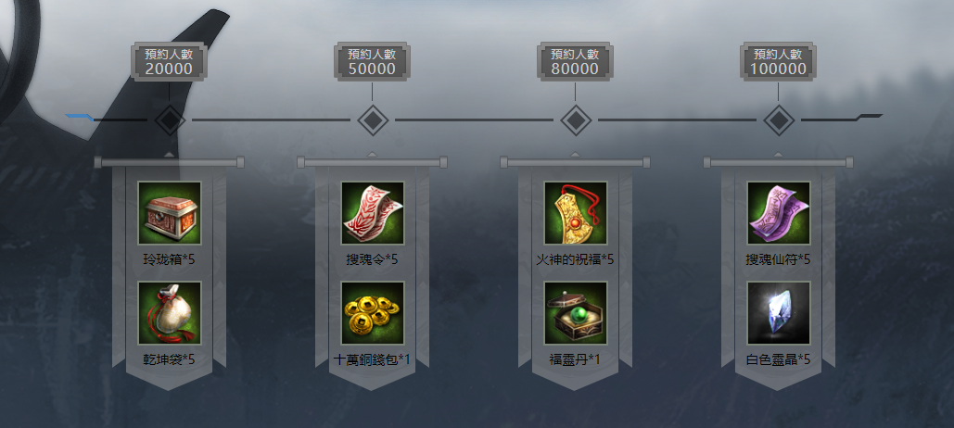Open the 十萬銅錢包 gold coins icon

(x=373, y=312)
